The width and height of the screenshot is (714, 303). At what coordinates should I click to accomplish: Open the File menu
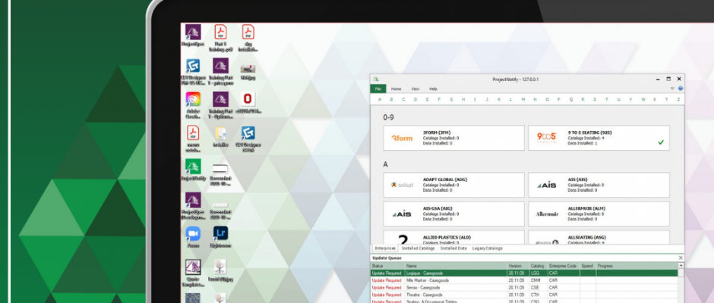tap(378, 89)
